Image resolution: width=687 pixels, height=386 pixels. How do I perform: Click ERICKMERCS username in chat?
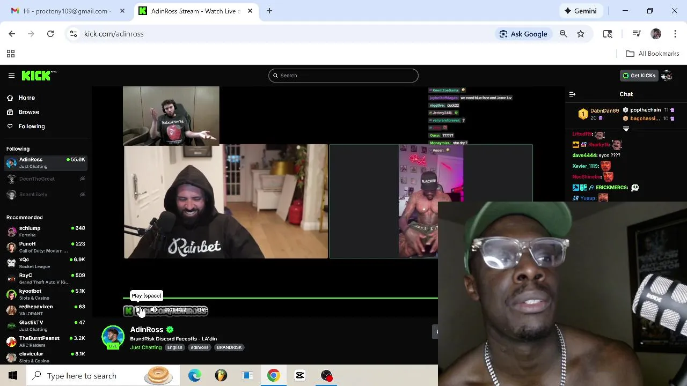612,188
